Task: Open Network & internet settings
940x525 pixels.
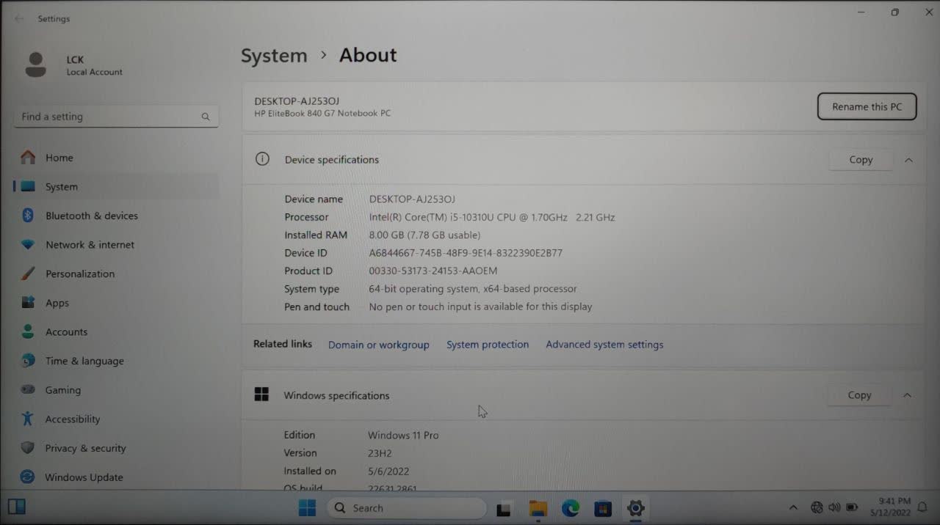Action: point(90,245)
